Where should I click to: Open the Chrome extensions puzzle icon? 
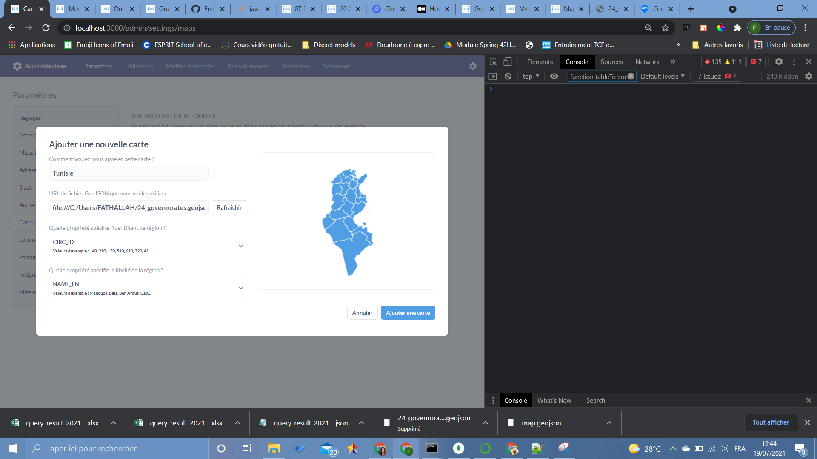point(737,28)
